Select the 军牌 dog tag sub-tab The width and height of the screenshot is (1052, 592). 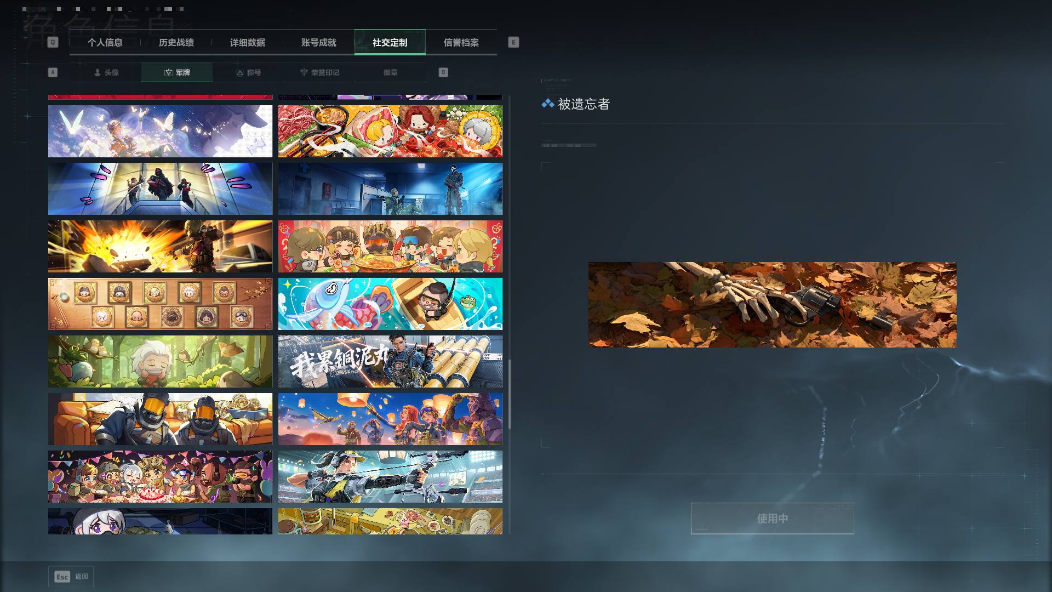(177, 72)
